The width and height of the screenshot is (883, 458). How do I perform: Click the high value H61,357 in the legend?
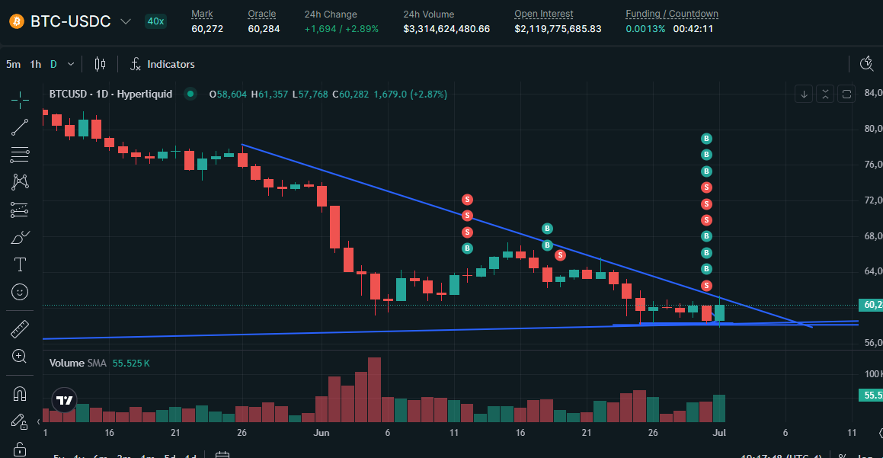[x=270, y=94]
